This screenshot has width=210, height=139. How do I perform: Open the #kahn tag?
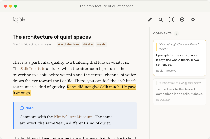click(88, 44)
